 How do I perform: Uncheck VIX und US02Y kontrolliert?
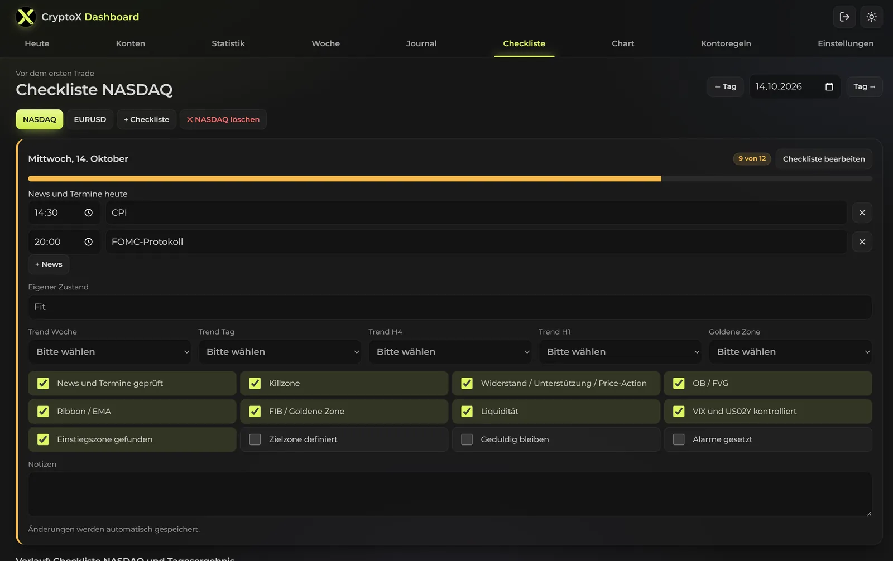pyautogui.click(x=679, y=411)
